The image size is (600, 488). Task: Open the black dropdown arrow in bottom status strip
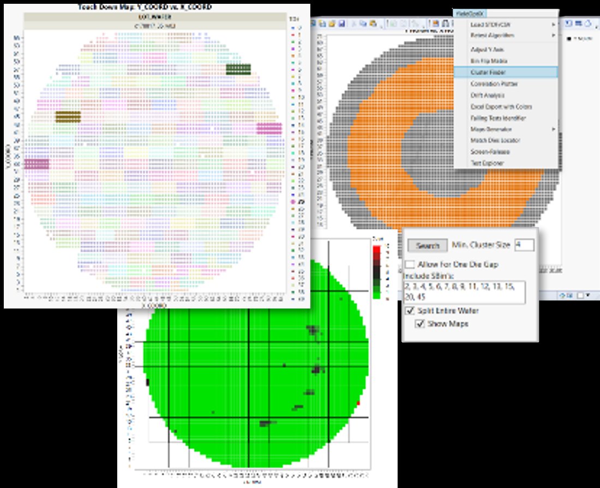click(x=588, y=295)
